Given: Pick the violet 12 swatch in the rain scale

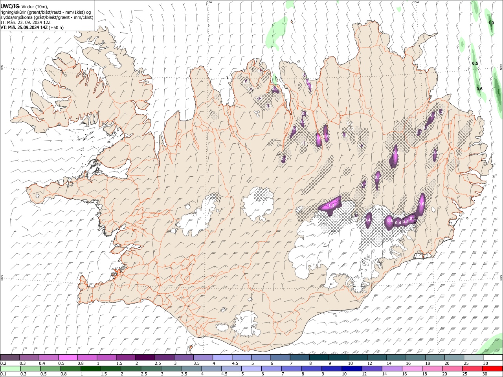Looking at the screenshot, I should point(372,368).
